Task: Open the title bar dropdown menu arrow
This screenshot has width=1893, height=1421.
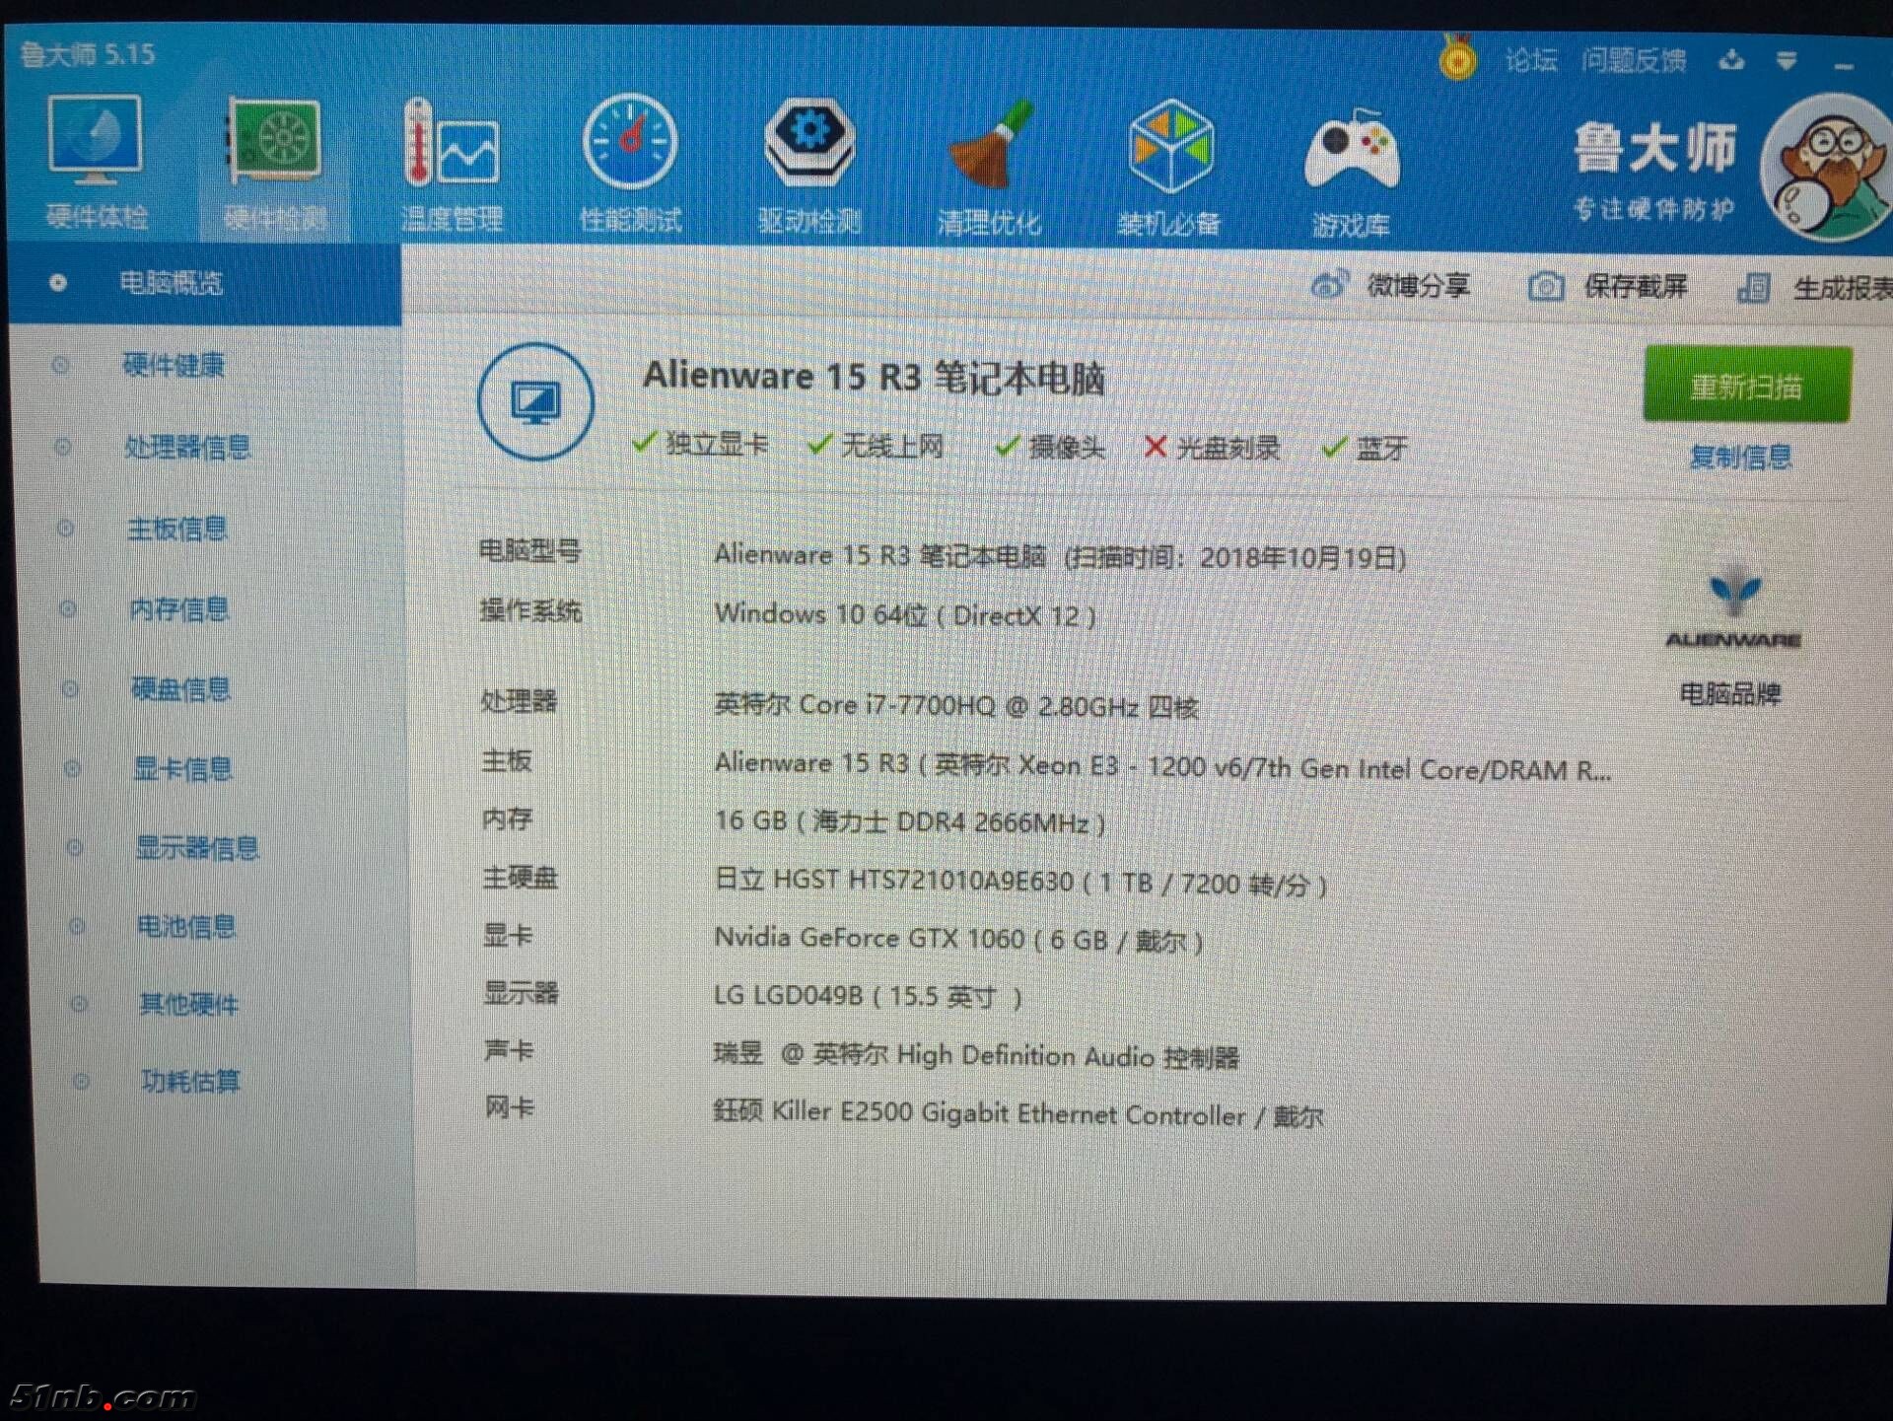Action: tap(1787, 61)
